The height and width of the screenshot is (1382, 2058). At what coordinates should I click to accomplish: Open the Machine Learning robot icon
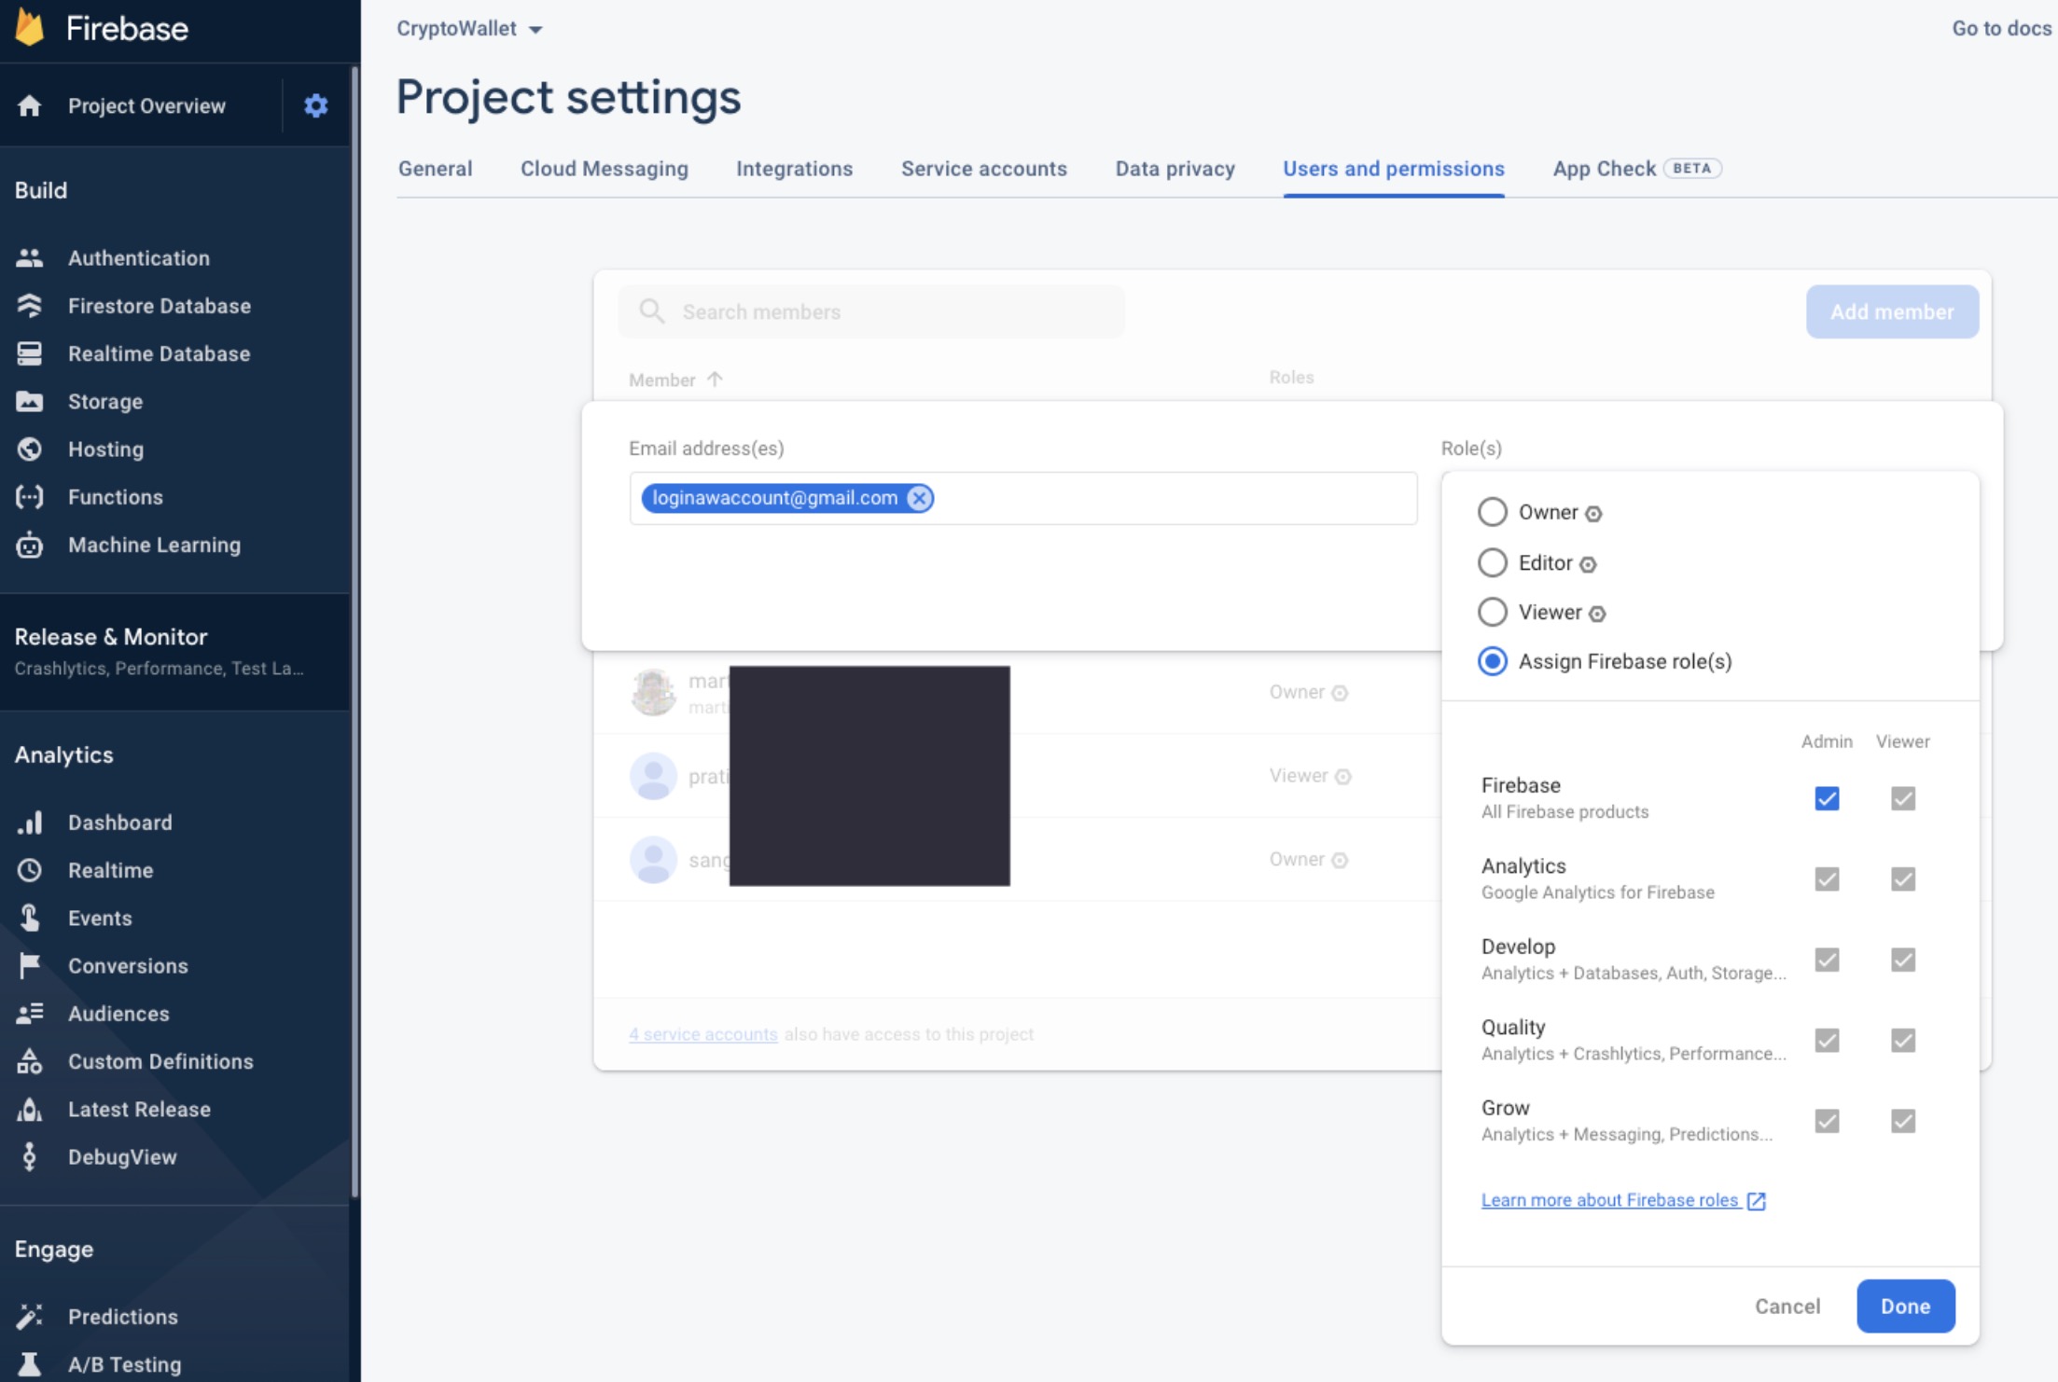[x=30, y=545]
